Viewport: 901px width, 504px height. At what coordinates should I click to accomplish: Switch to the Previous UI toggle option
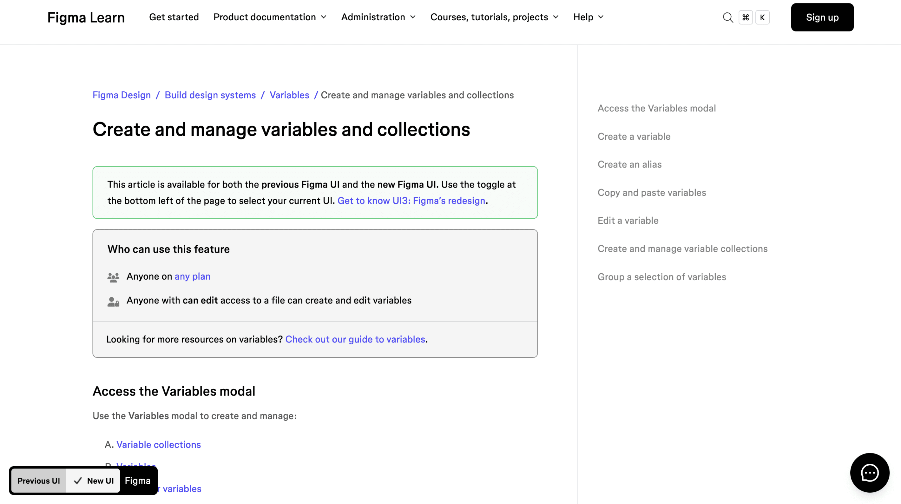38,481
